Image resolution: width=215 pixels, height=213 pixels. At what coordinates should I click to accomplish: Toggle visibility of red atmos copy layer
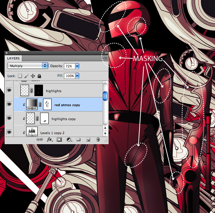tap(9, 104)
